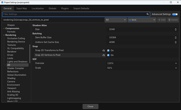Screen dimensions: 181x110
Task: Collapse the Compression tree section
Action: (x=4, y=28)
